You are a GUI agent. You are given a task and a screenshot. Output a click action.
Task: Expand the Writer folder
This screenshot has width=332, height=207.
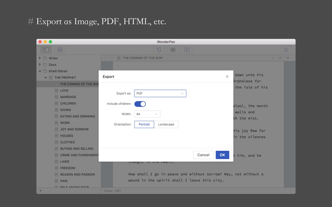[x=40, y=58]
